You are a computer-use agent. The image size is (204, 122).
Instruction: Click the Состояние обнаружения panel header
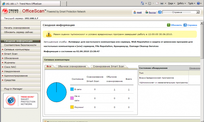[169, 68]
